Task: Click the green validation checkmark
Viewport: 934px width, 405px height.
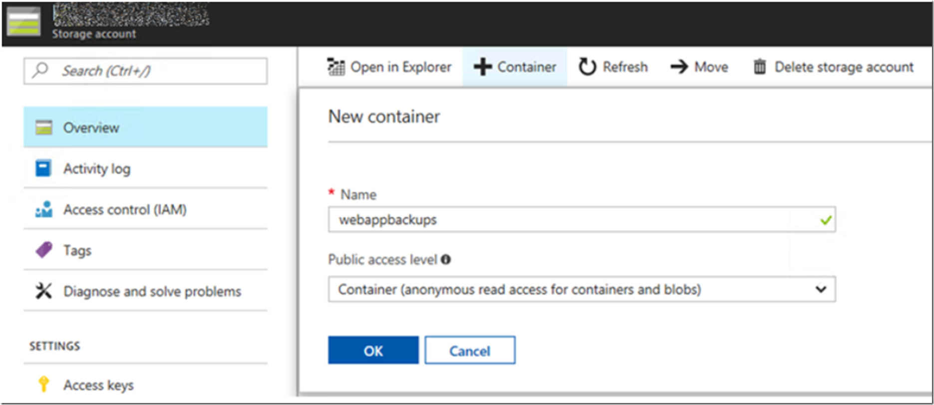Action: coord(826,220)
